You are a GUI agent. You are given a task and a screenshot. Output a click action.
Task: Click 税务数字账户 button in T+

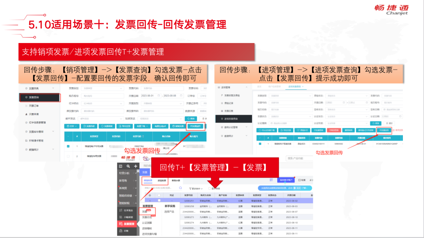click(x=286, y=180)
